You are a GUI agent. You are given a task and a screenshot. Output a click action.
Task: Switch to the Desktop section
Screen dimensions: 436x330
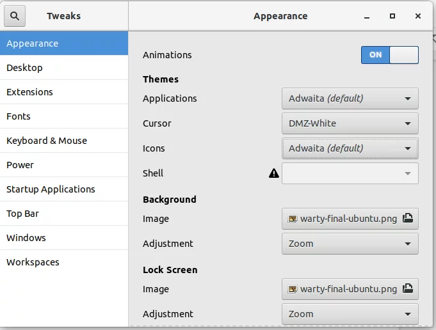24,68
